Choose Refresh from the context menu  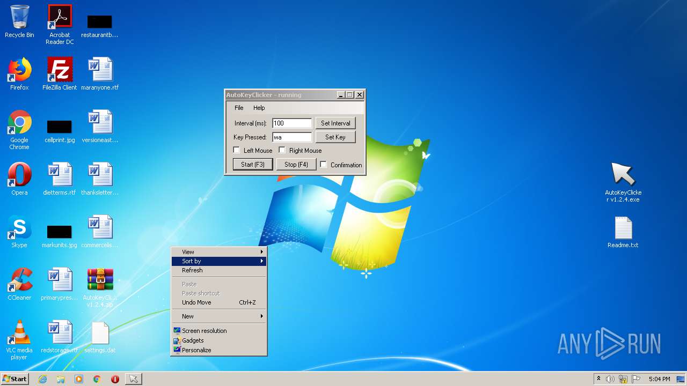coord(219,270)
